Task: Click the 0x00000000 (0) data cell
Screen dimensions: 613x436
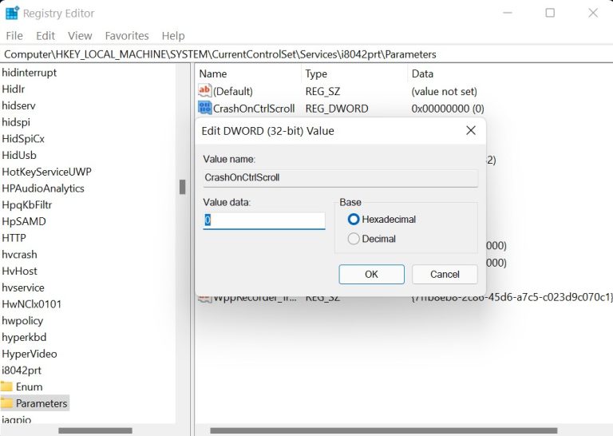Action: click(448, 109)
